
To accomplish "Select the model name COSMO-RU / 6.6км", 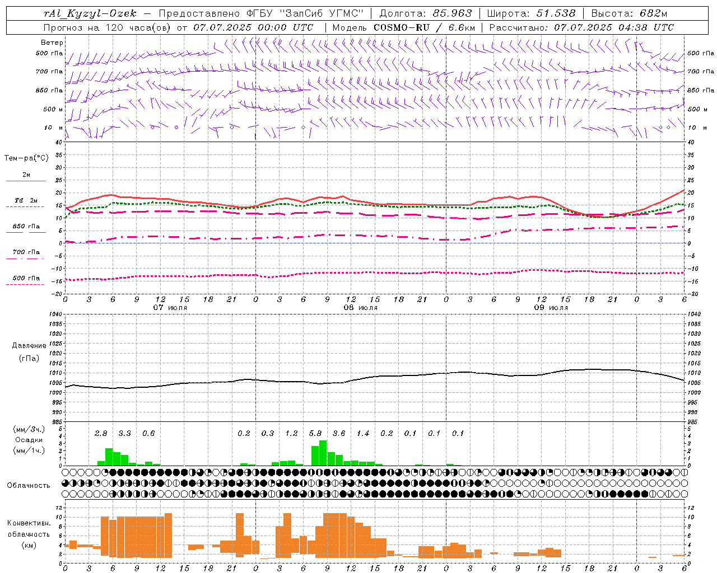I will click(x=424, y=27).
